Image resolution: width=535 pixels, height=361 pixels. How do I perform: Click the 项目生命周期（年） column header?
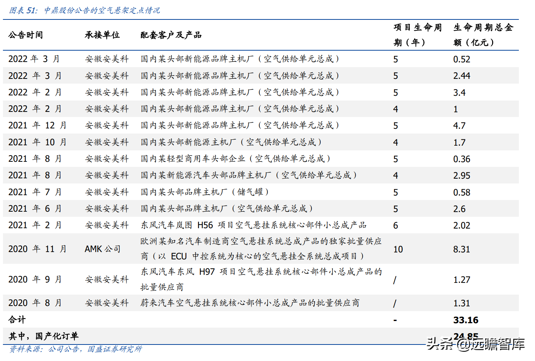418,35
